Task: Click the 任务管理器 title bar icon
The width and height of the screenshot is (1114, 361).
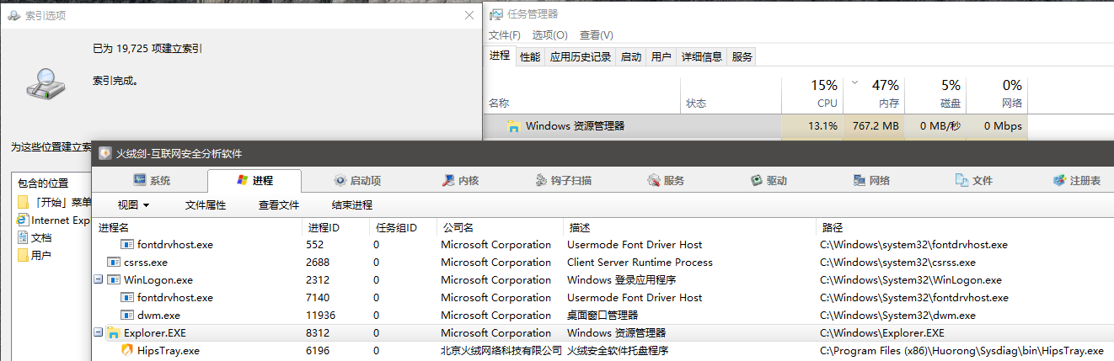Action: click(496, 14)
